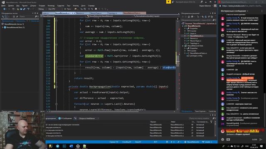Select packages.config in Solution Explorer
The height and width of the screenshot is (149, 266).
pyautogui.click(x=196, y=56)
